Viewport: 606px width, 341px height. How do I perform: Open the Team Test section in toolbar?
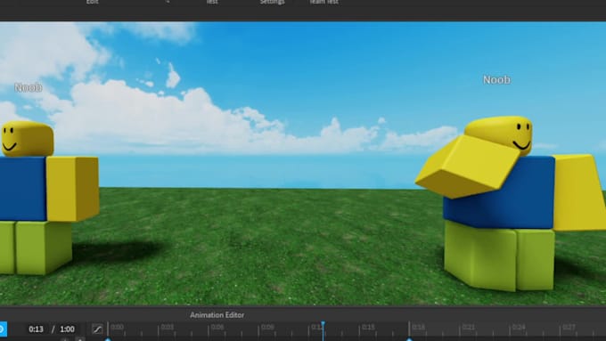click(323, 2)
